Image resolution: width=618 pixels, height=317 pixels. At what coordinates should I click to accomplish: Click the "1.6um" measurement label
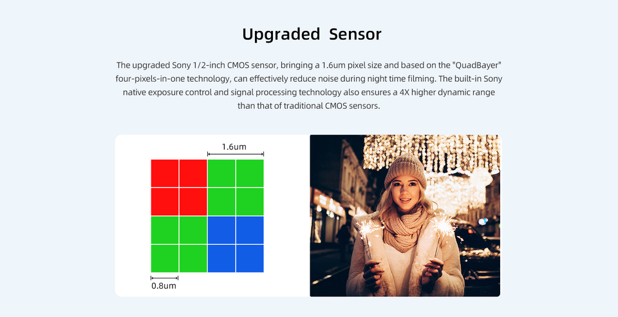pos(234,146)
